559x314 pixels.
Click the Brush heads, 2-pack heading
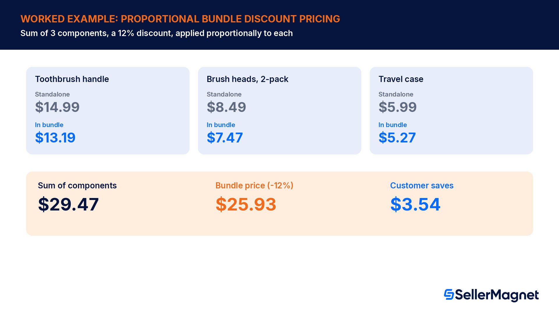click(x=247, y=79)
